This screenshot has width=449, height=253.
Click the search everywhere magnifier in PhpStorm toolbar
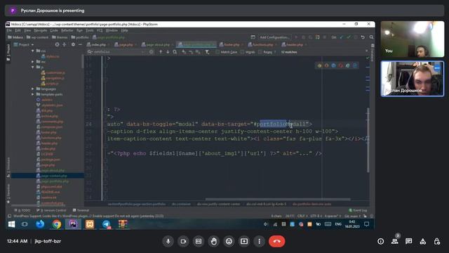pyautogui.click(x=371, y=37)
